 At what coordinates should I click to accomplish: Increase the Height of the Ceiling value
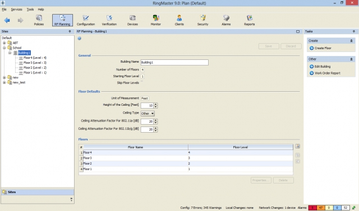tap(156, 104)
